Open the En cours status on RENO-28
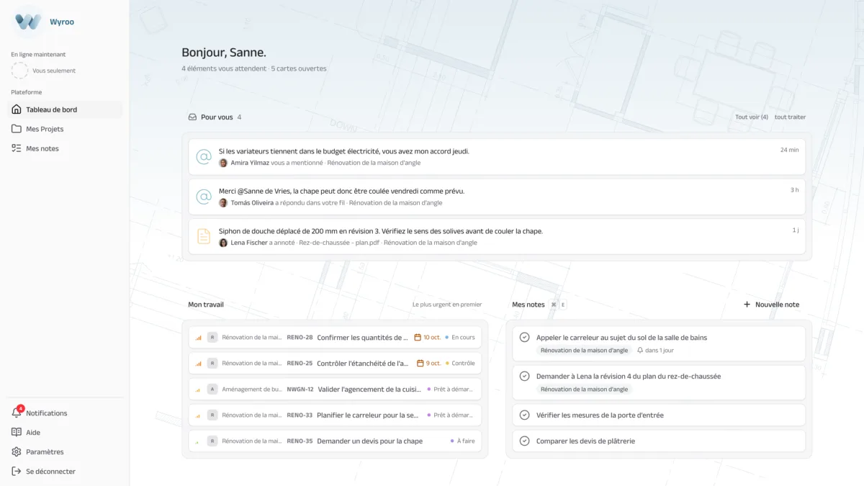This screenshot has height=486, width=864. coord(460,338)
